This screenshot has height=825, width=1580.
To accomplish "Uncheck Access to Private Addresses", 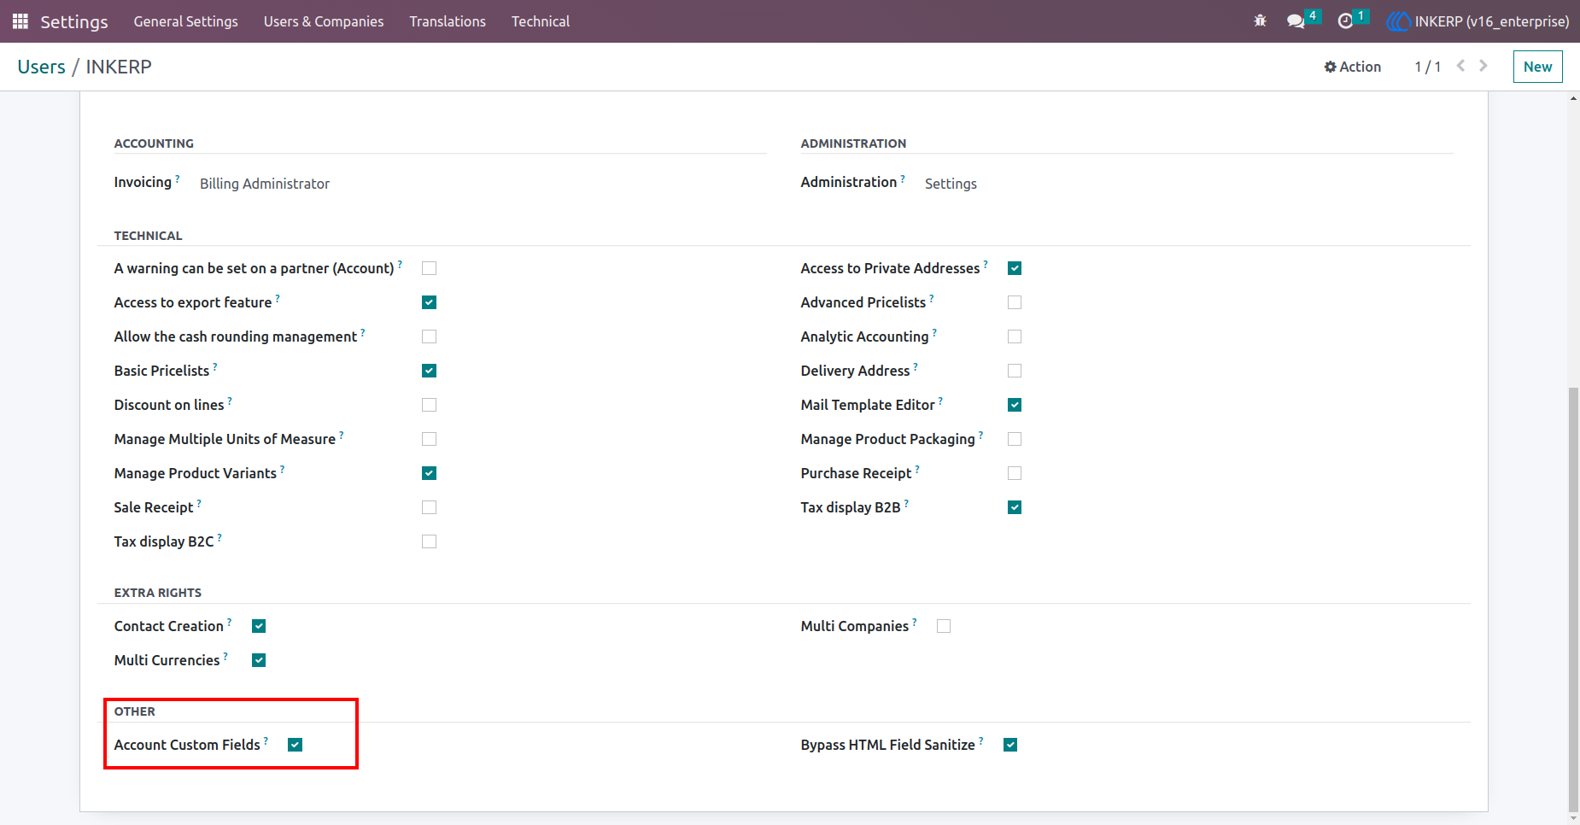I will pyautogui.click(x=1015, y=268).
